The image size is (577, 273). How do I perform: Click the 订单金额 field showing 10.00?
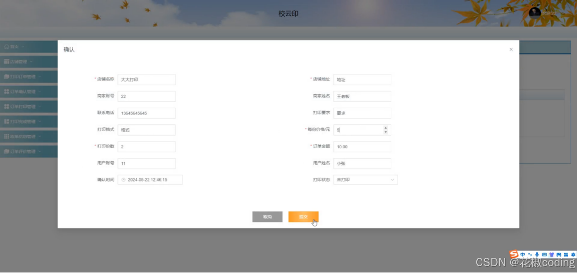point(362,147)
